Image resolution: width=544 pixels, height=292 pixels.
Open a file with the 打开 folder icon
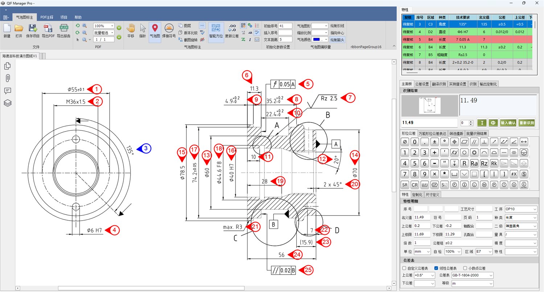[19, 31]
